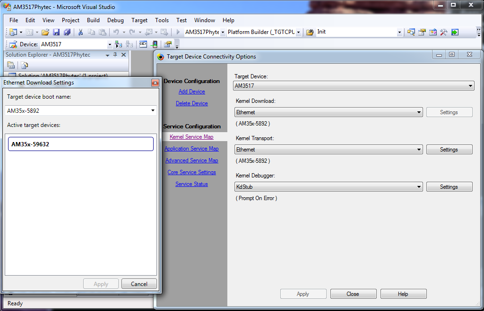The height and width of the screenshot is (311, 484).
Task: Click Kernel Debugger Settings button
Action: (x=449, y=187)
